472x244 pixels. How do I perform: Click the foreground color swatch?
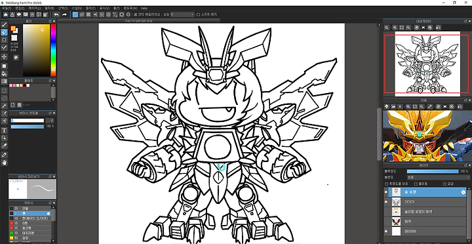tap(13, 29)
